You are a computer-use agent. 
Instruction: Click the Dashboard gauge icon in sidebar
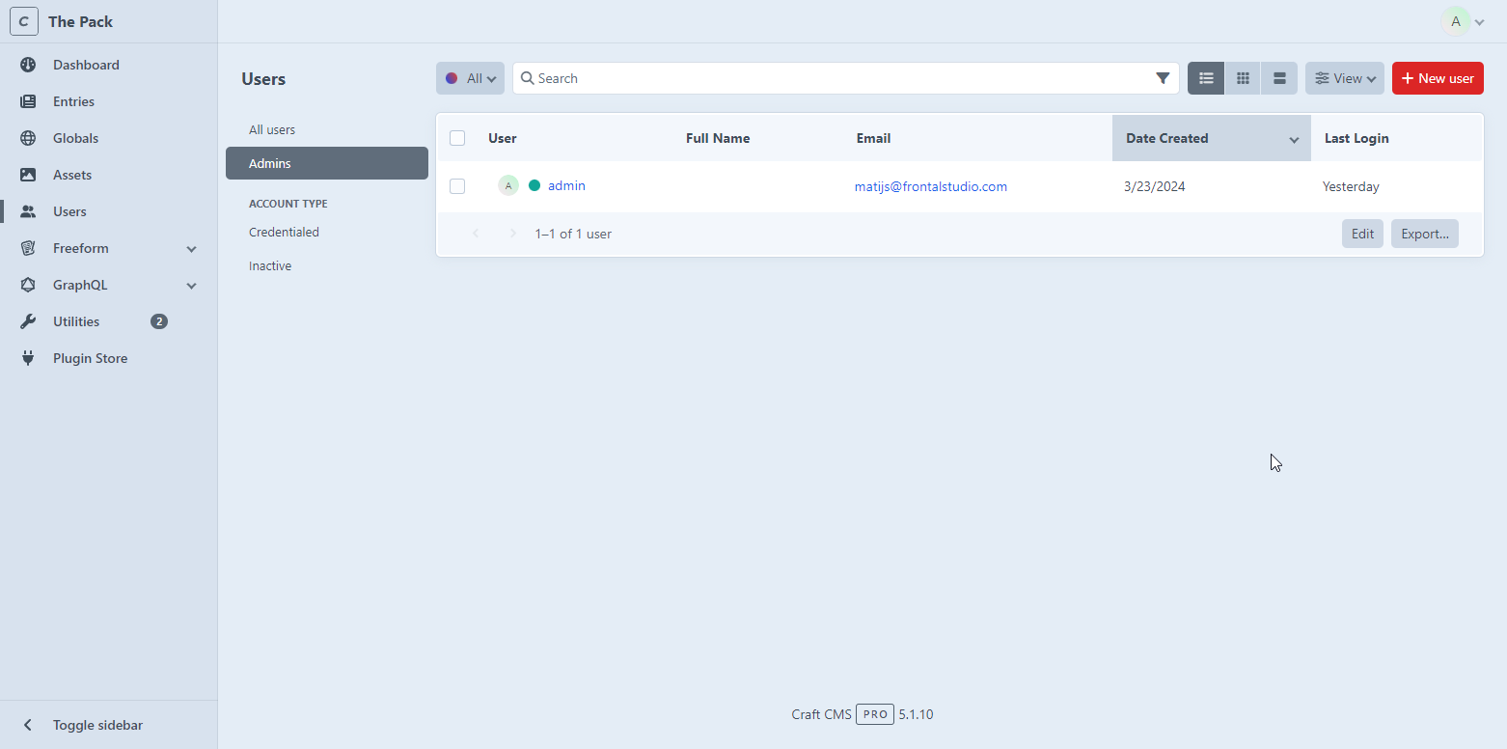click(28, 65)
